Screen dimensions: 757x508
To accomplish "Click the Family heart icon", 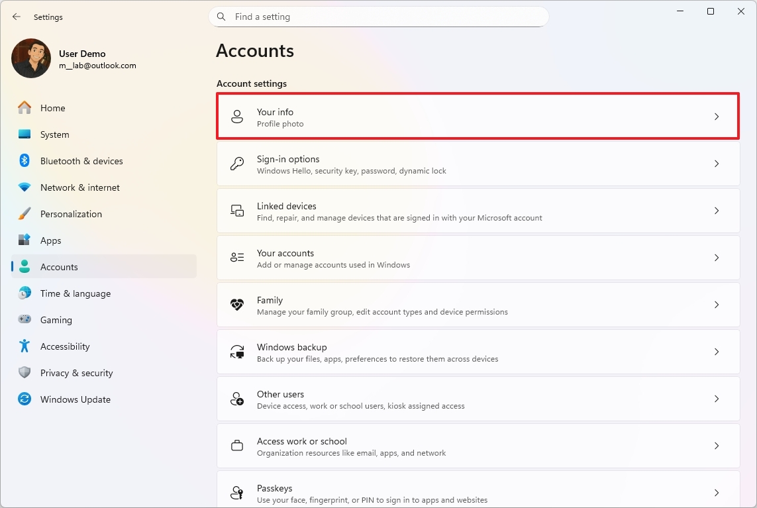I will (x=237, y=305).
